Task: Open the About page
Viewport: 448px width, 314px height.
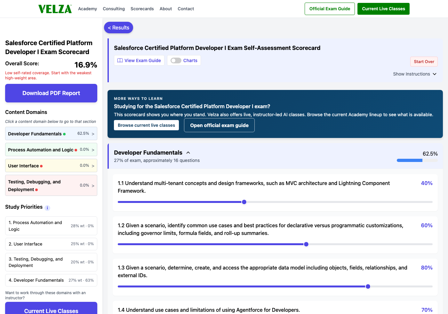Action: click(x=166, y=9)
